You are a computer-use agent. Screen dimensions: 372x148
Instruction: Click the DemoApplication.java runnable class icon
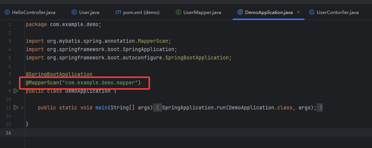(240, 12)
